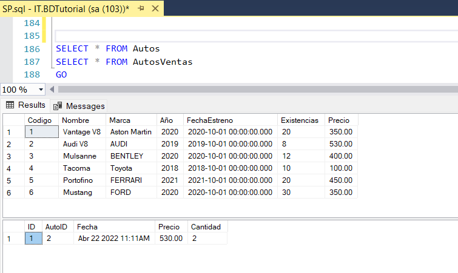Select the 2018-10-01 date cell
The image size is (458, 273).
pyautogui.click(x=231, y=168)
